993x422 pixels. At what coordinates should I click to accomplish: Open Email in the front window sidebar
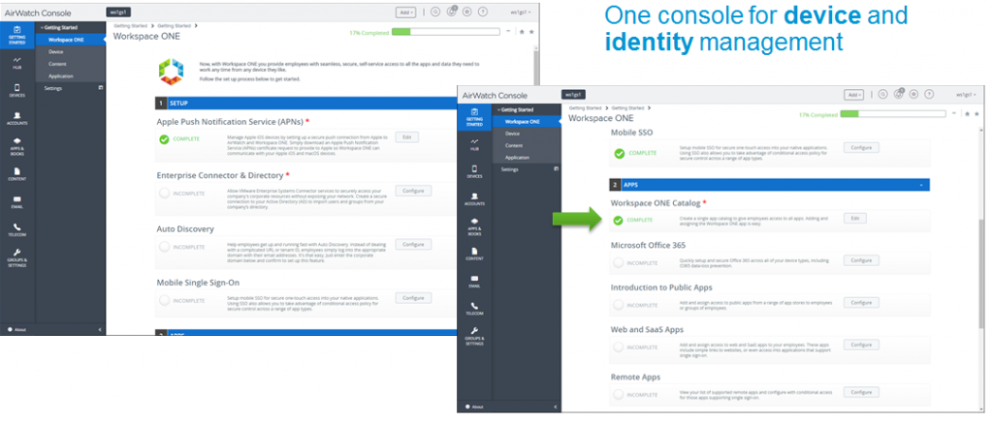click(474, 282)
